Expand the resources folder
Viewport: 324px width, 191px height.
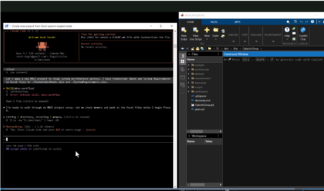(188, 83)
